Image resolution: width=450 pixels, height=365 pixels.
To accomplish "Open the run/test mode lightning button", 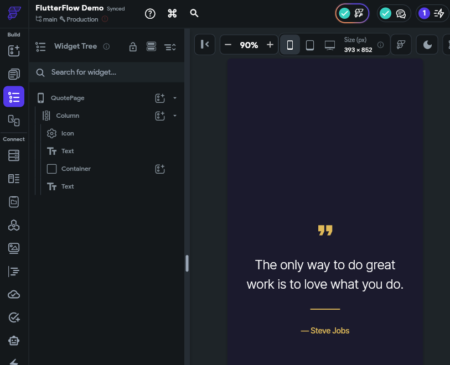I will [x=432, y=13].
